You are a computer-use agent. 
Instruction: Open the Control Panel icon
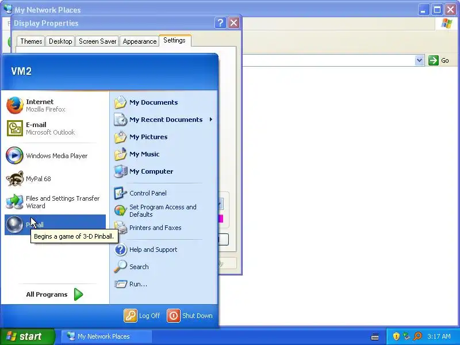[x=120, y=193]
